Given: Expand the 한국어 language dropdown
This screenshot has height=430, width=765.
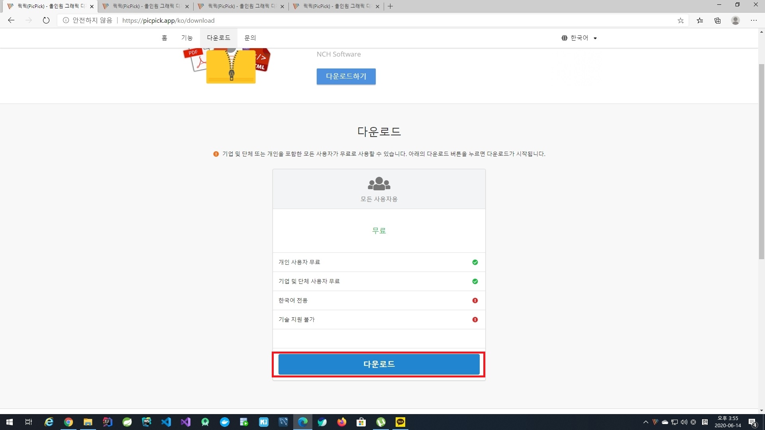Looking at the screenshot, I should coord(579,38).
